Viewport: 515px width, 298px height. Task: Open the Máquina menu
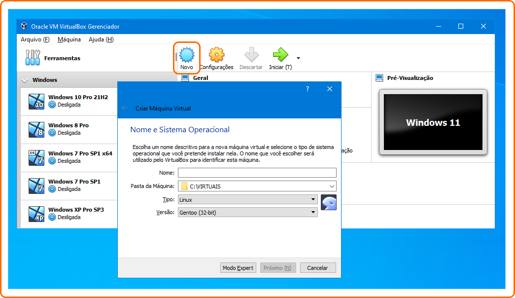pos(69,39)
